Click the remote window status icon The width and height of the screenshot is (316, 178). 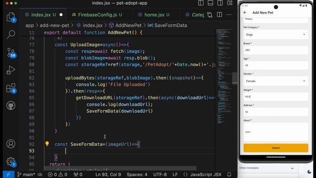pos(8,175)
